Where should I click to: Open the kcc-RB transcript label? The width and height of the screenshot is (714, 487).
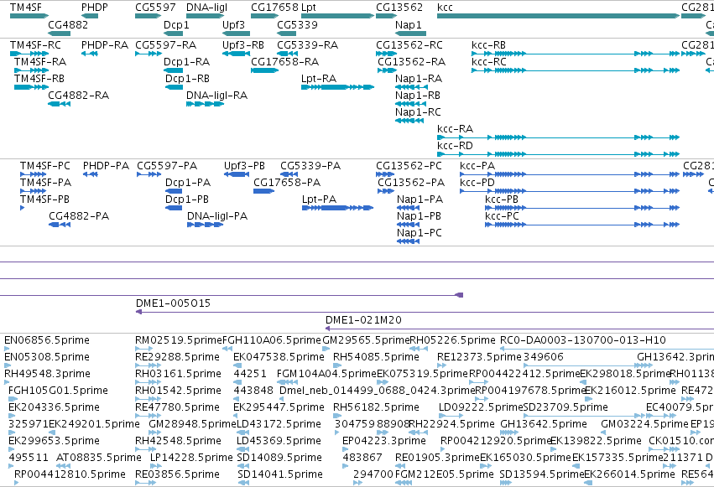click(x=488, y=45)
